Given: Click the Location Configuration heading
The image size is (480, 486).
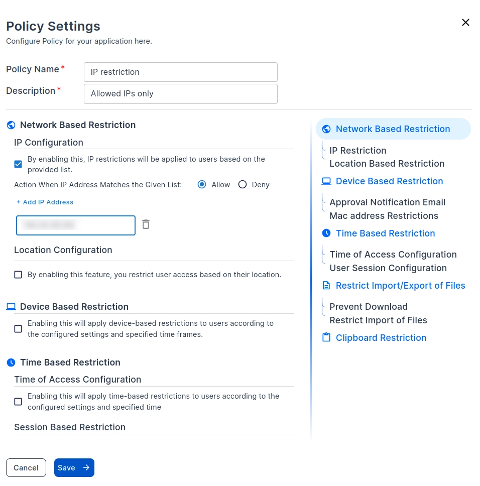Looking at the screenshot, I should coord(63,250).
